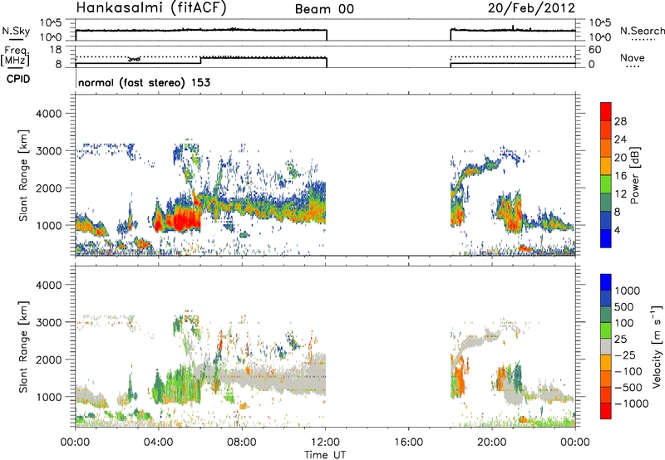Click the dotted line sample under N.Search
The width and height of the screenshot is (665, 460).
(x=643, y=40)
